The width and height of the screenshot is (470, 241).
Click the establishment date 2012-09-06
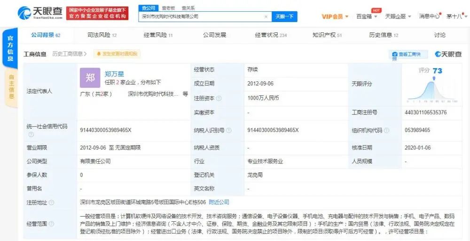(x=260, y=84)
